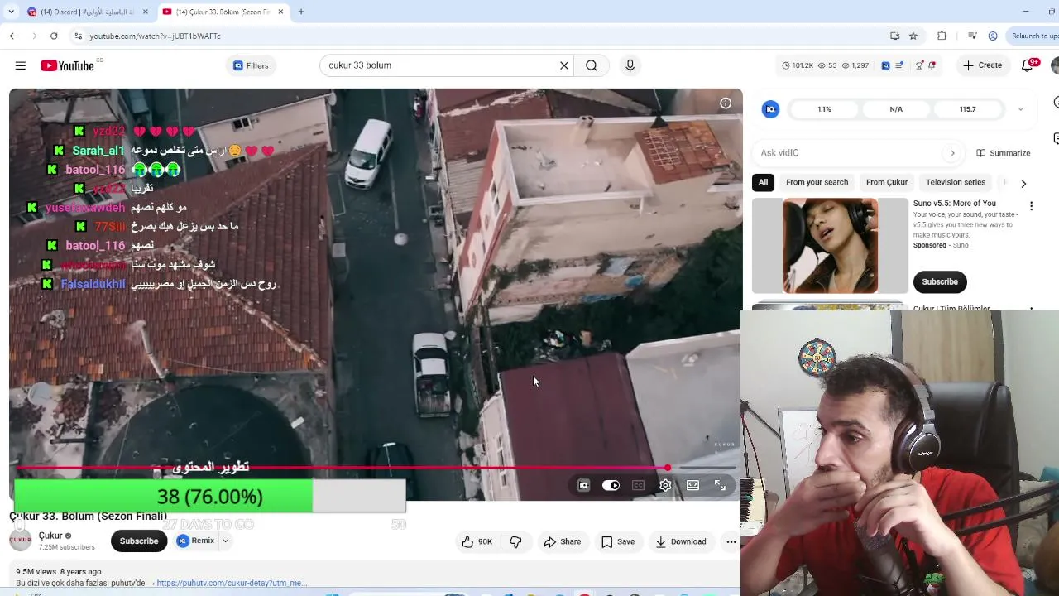Open YouTube notifications bell

click(x=1028, y=65)
